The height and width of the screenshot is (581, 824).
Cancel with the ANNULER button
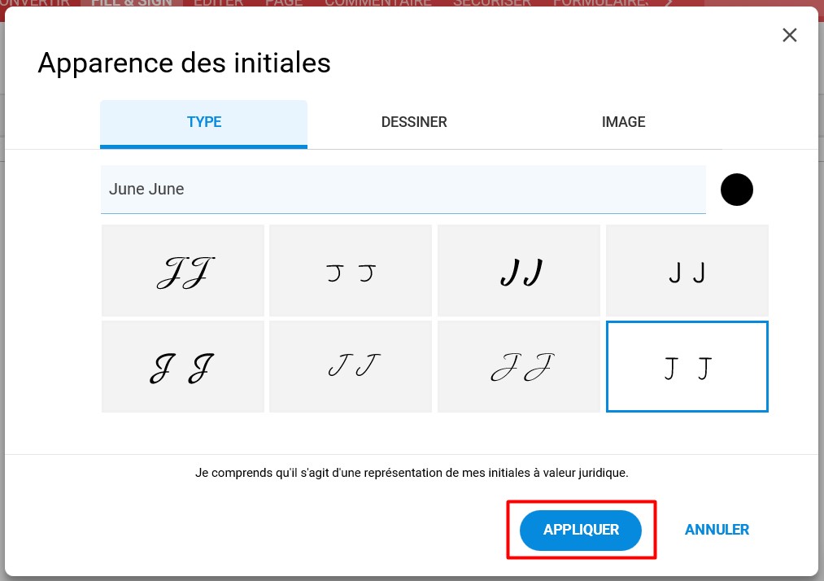pos(717,530)
